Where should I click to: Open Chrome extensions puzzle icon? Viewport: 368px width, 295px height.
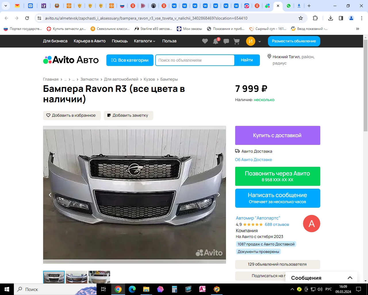pos(315,18)
